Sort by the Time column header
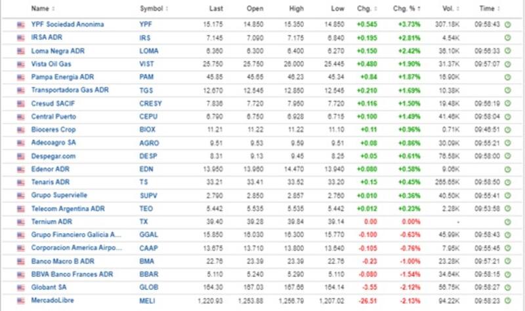The height and width of the screenshot is (311, 525). tap(486, 9)
